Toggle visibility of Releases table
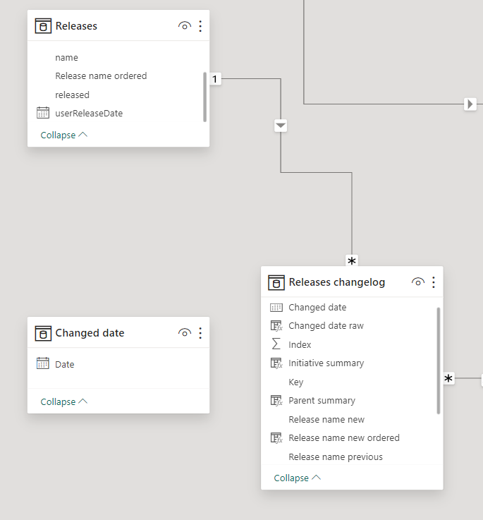Viewport: 483px width, 520px height. click(184, 26)
